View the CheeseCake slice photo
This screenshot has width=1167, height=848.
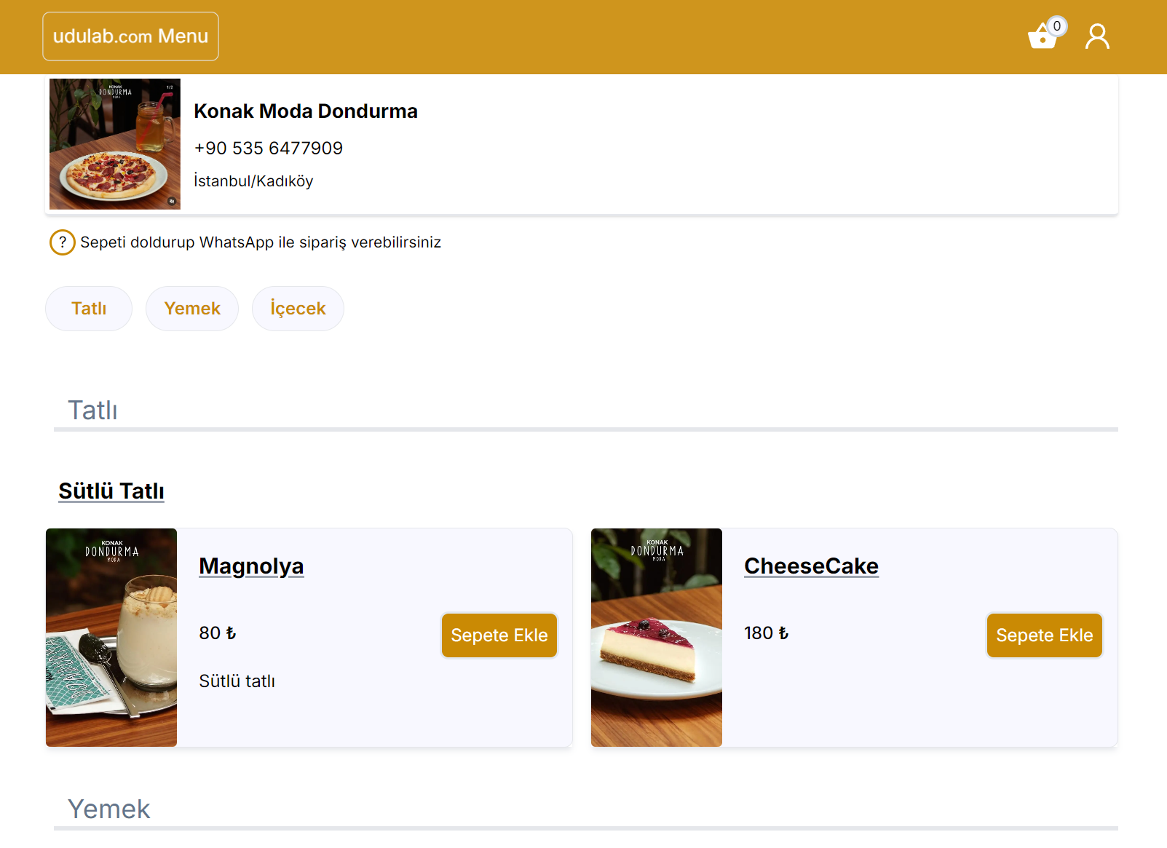pos(657,638)
